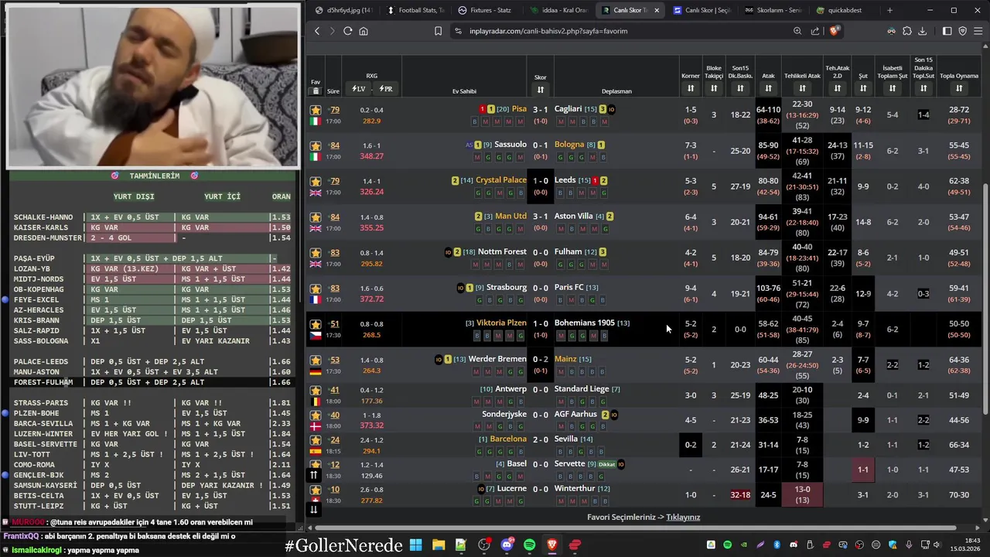The image size is (990, 557).
Task: Click the Bohemians 1905 team name
Action: 584,323
